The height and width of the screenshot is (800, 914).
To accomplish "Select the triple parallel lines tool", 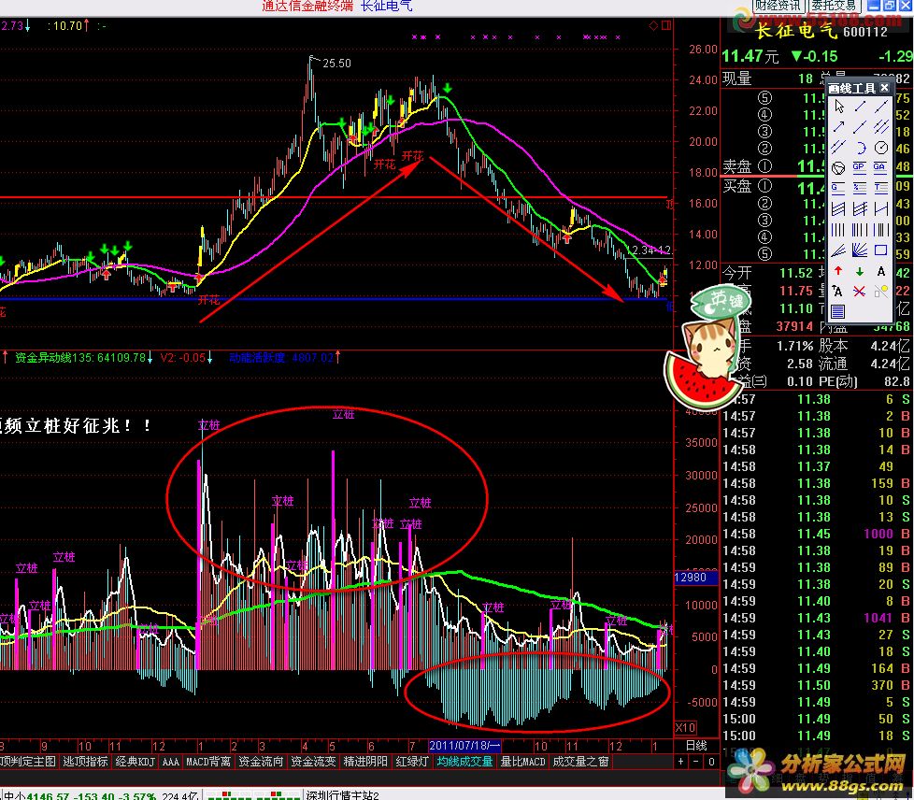I will pos(881,126).
